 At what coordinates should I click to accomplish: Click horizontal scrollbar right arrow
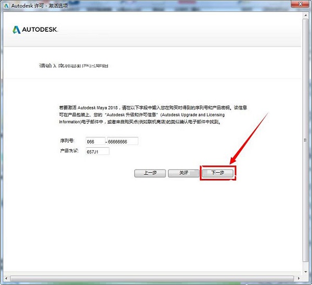tap(298, 278)
